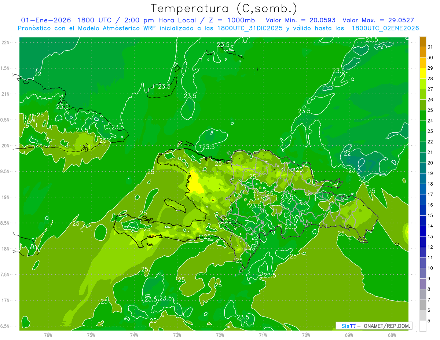Click the "22N" latitude axis label
This screenshot has height=340, width=440.
coord(6,42)
